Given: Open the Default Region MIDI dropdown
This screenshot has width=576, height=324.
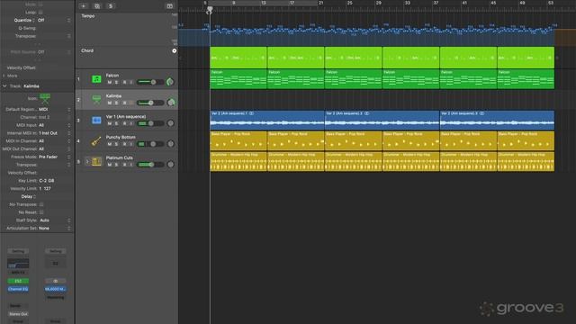Looking at the screenshot, I should pyautogui.click(x=54, y=109).
